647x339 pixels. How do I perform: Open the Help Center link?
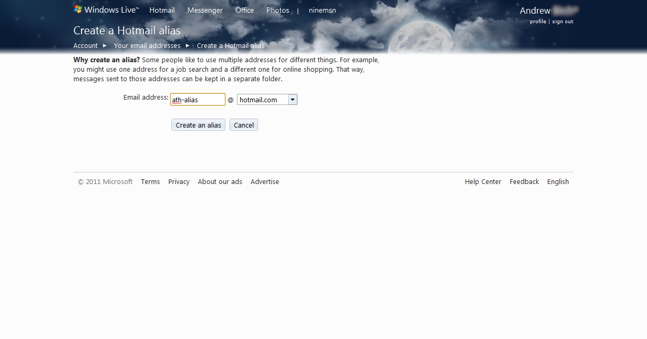point(483,181)
